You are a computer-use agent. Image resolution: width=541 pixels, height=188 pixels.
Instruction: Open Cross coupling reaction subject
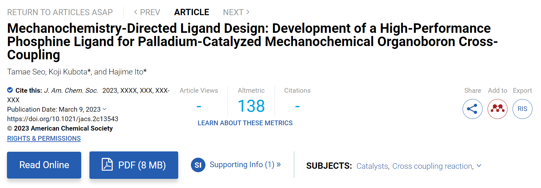point(433,166)
